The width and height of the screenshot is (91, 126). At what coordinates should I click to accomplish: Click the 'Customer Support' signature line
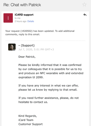(x=31, y=124)
